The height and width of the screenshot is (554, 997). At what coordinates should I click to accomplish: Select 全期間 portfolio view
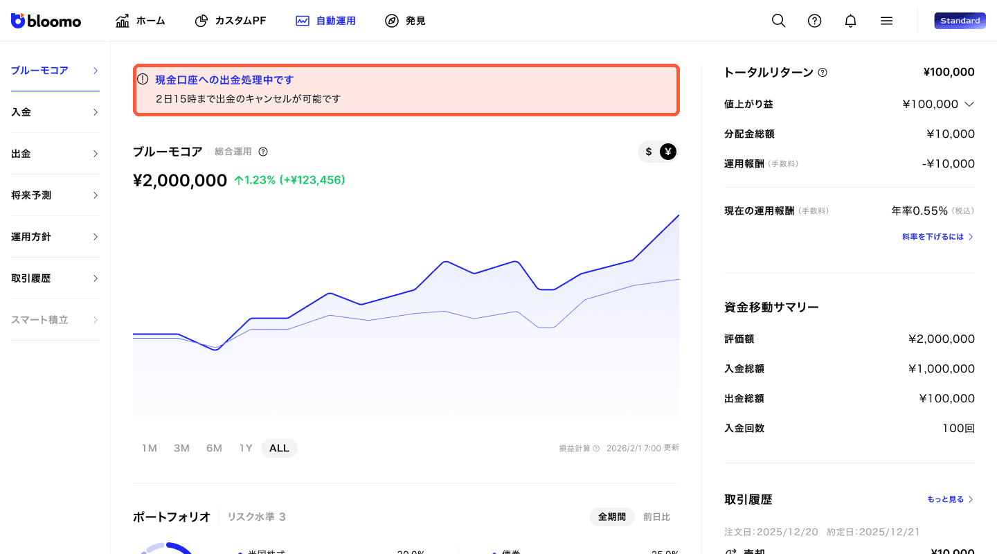point(612,517)
